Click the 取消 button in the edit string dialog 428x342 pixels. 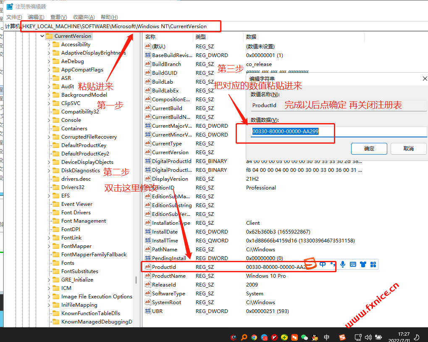409,149
